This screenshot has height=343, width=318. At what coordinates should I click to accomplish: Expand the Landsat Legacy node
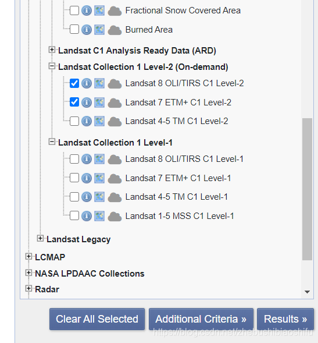click(x=40, y=238)
